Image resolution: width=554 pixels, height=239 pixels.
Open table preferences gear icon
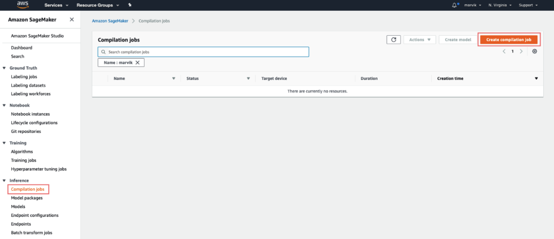point(535,51)
